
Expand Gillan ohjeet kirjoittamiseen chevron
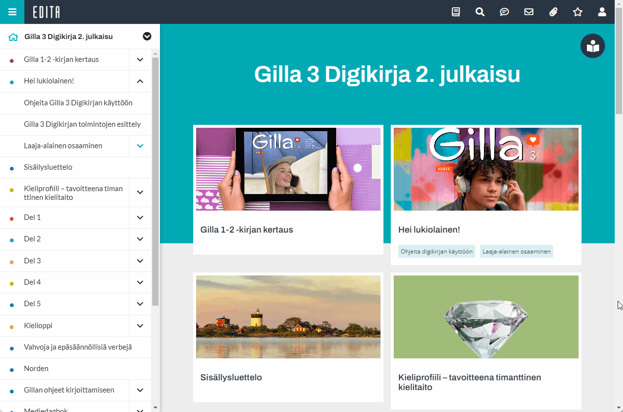click(x=140, y=390)
